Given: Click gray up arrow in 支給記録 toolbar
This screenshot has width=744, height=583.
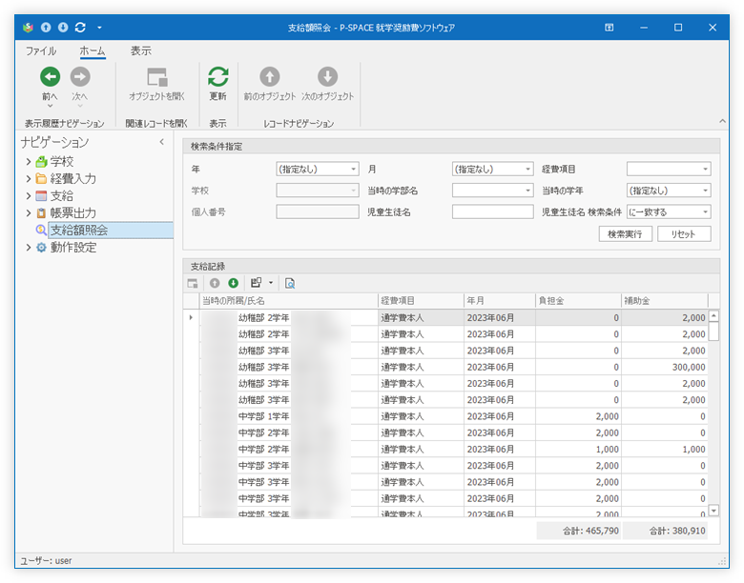Looking at the screenshot, I should pos(215,283).
